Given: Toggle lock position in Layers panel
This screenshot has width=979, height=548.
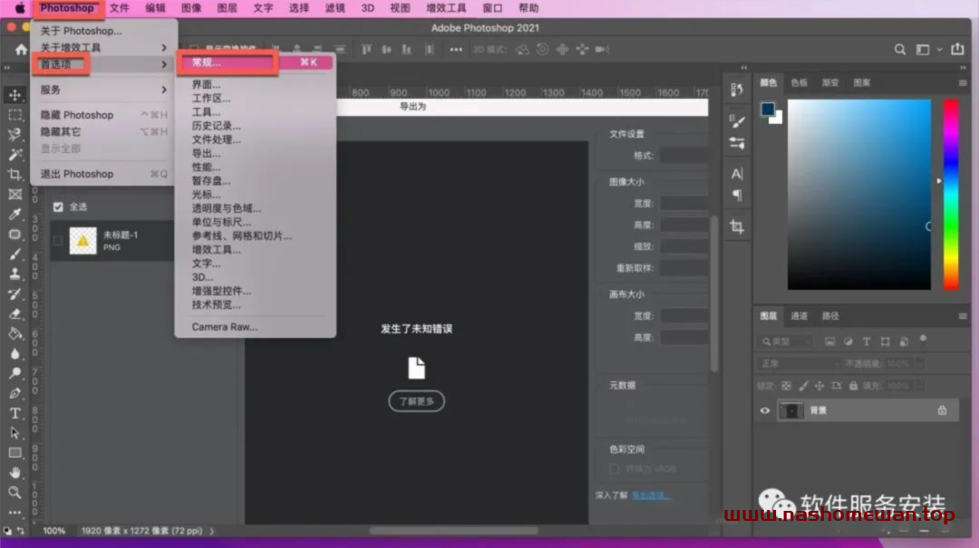Looking at the screenshot, I should coord(819,386).
